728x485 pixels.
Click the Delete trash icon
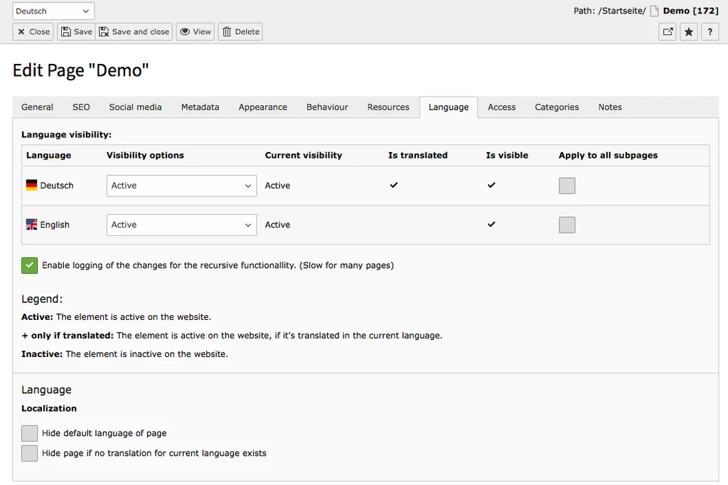(226, 31)
